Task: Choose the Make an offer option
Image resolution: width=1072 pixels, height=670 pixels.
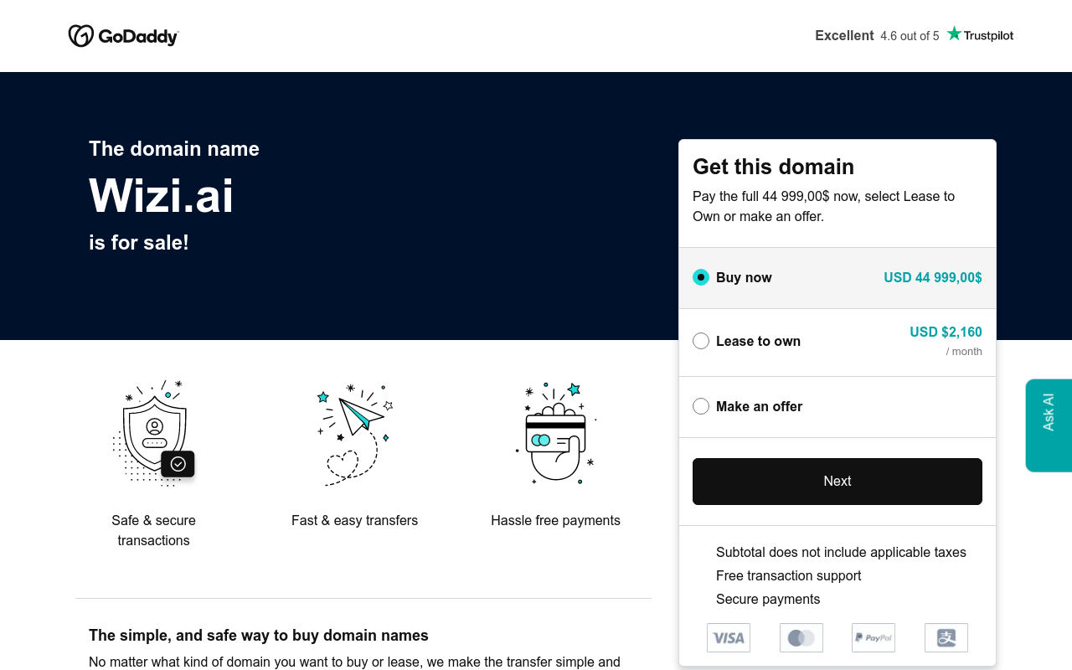Action: pyautogui.click(x=701, y=406)
